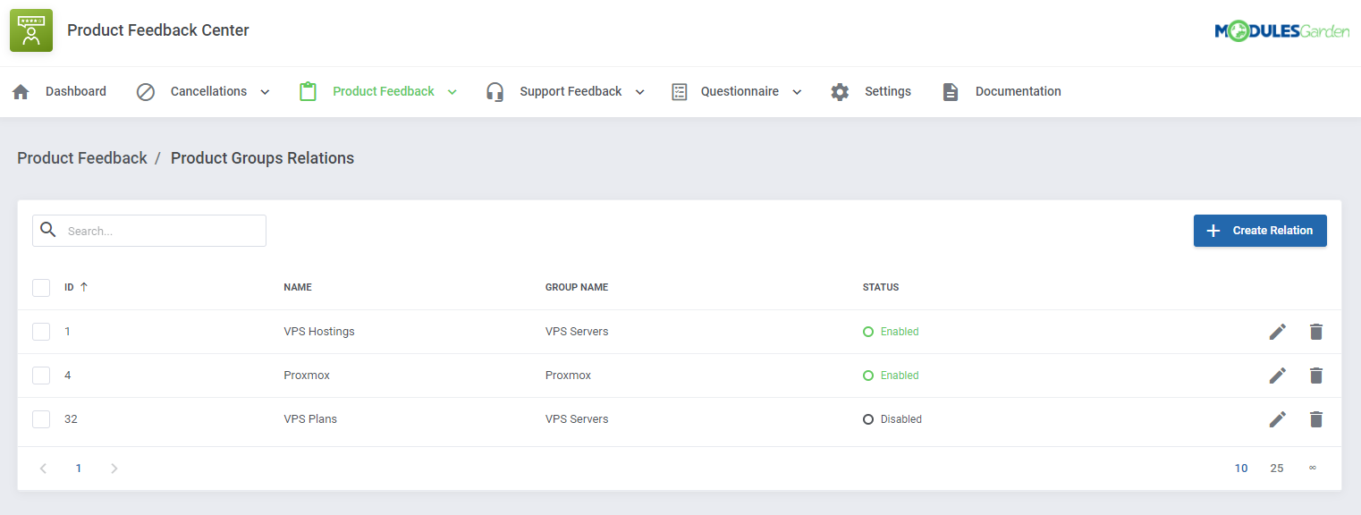Select the Dashboard home icon
Screen dimensions: 1361x515
click(20, 91)
